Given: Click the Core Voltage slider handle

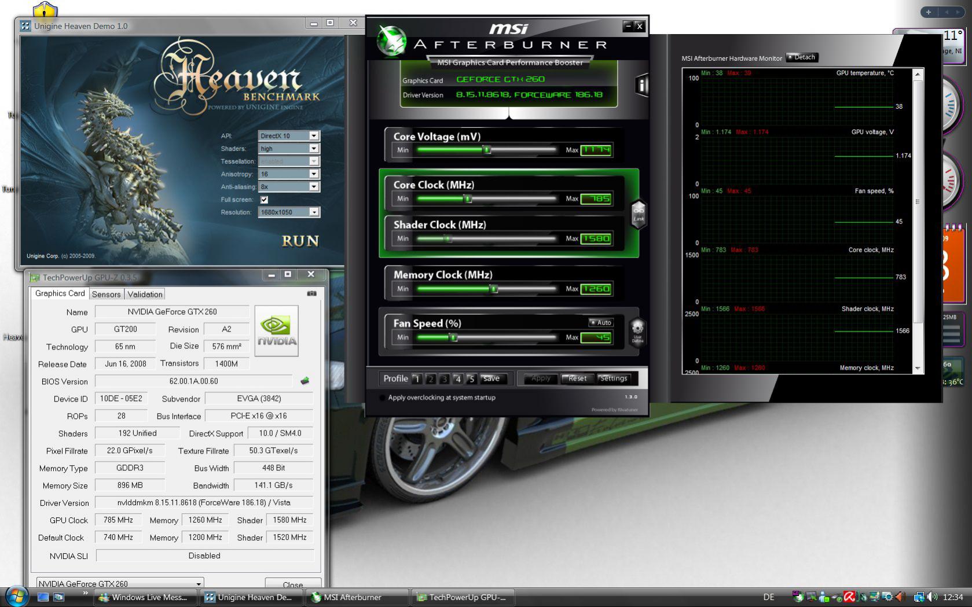Looking at the screenshot, I should coord(487,150).
